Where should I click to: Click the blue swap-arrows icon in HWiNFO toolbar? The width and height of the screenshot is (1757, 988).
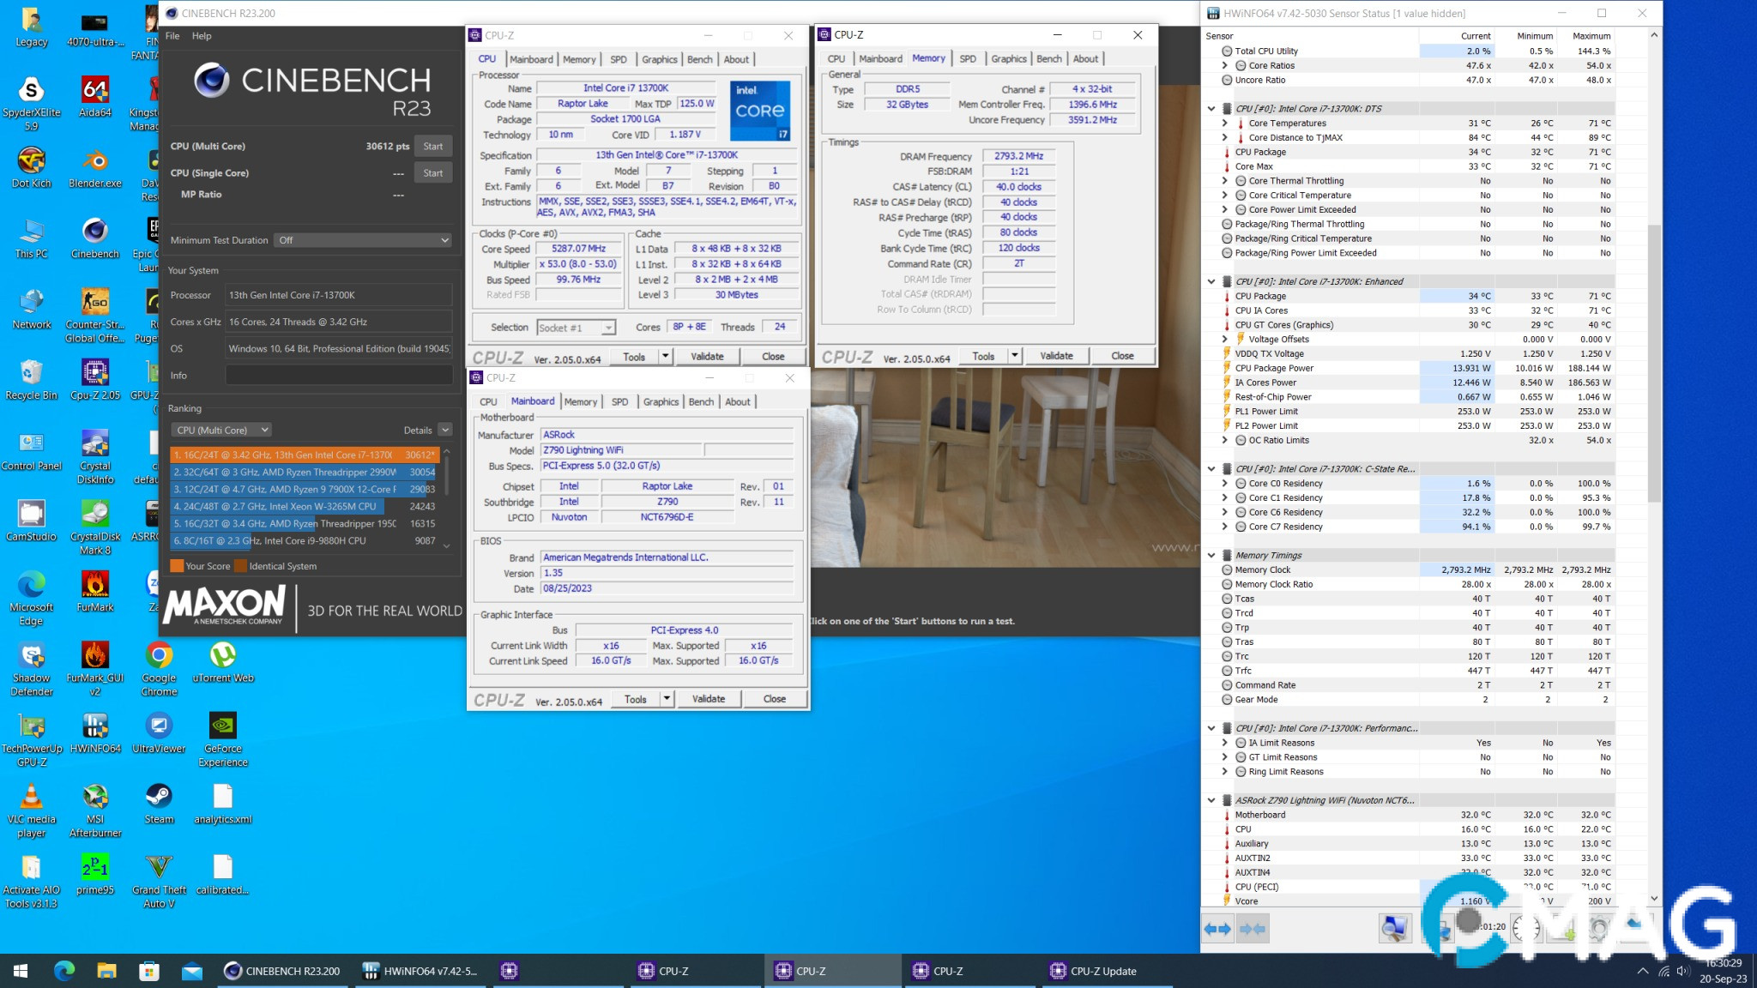click(x=1216, y=929)
